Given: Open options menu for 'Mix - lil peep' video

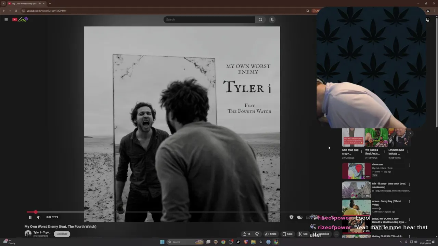Looking at the screenshot, I should [409, 184].
